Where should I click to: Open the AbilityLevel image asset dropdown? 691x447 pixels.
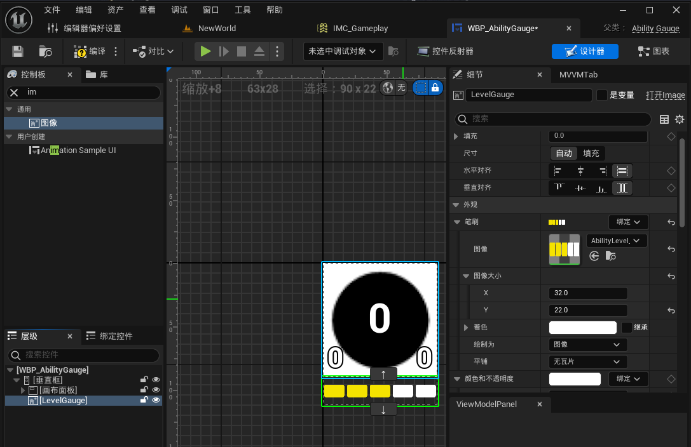(616, 241)
